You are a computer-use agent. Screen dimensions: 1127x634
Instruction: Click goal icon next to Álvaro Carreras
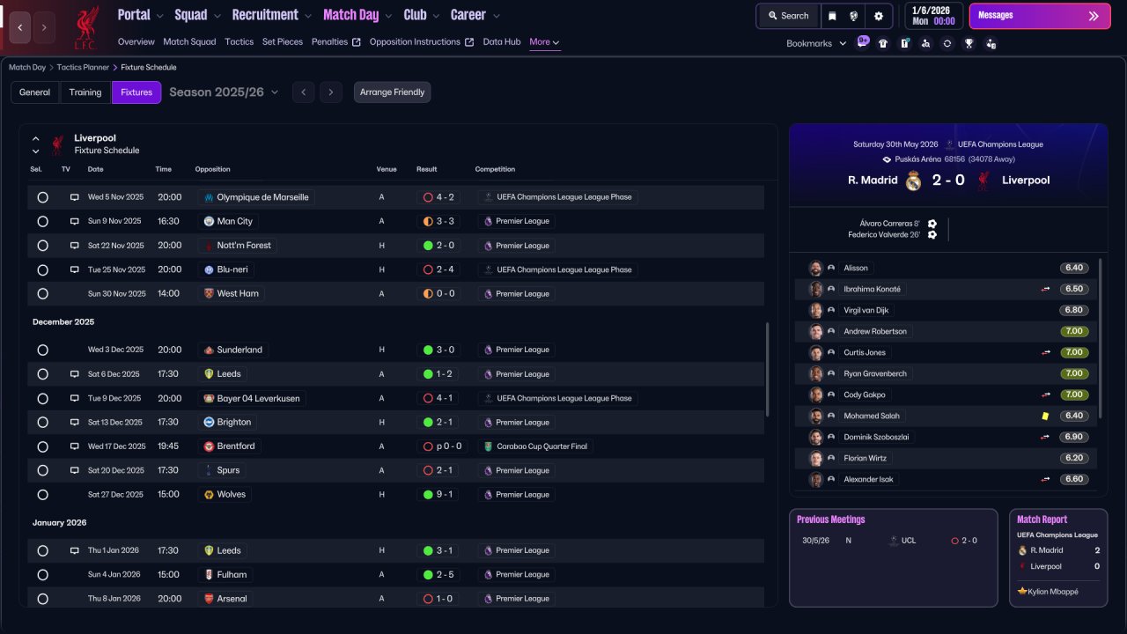coord(932,224)
